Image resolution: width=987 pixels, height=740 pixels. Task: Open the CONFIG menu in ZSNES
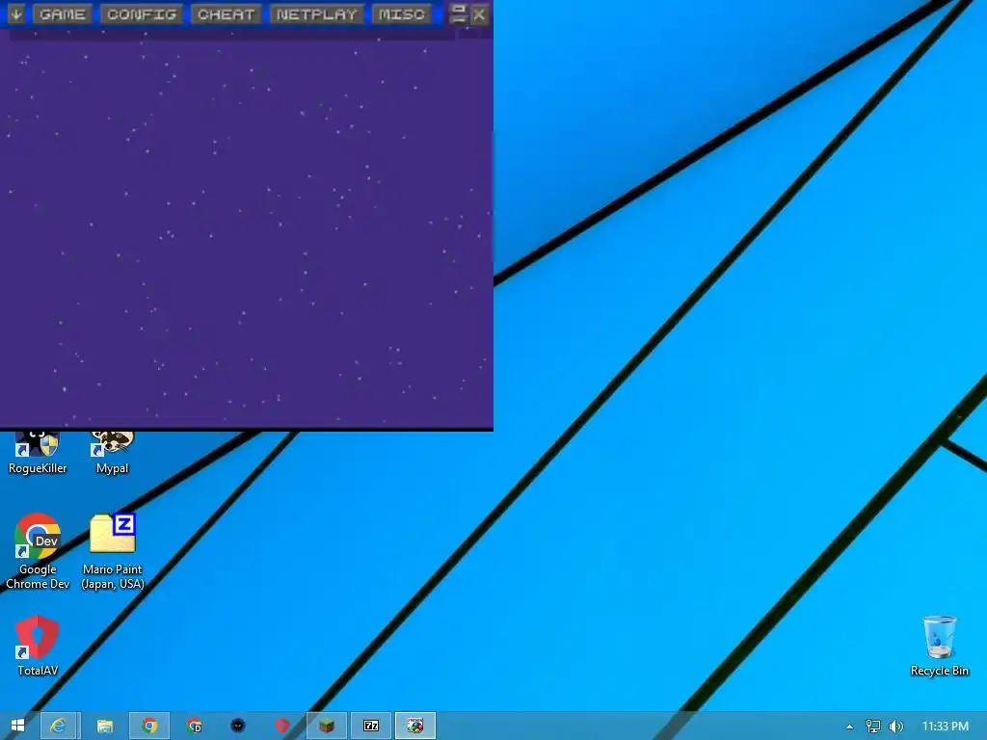tap(142, 14)
